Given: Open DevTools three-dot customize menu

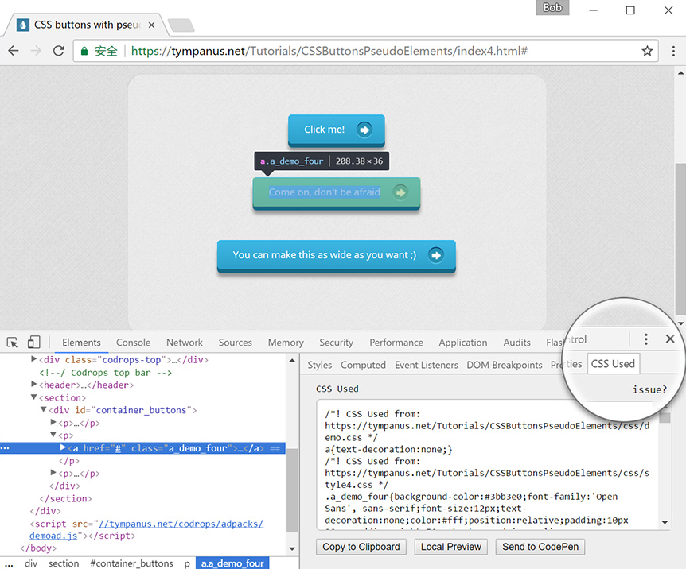Looking at the screenshot, I should (646, 339).
